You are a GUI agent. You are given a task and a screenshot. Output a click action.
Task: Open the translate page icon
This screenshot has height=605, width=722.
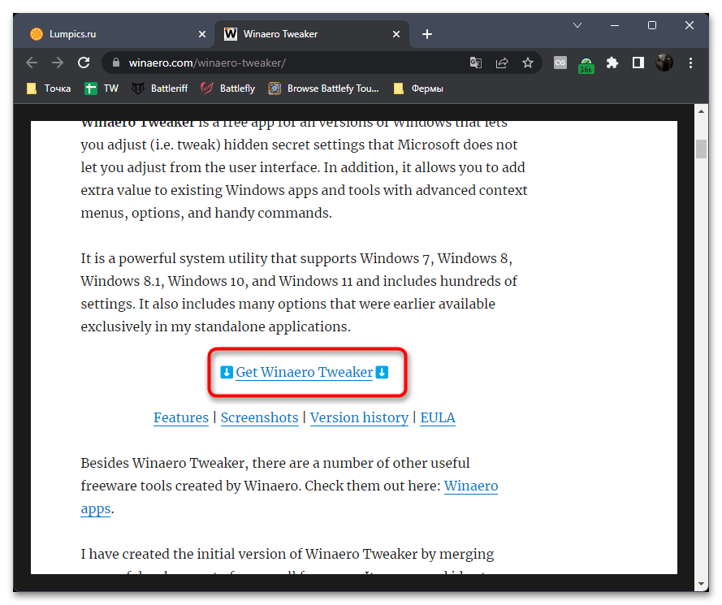(x=476, y=63)
